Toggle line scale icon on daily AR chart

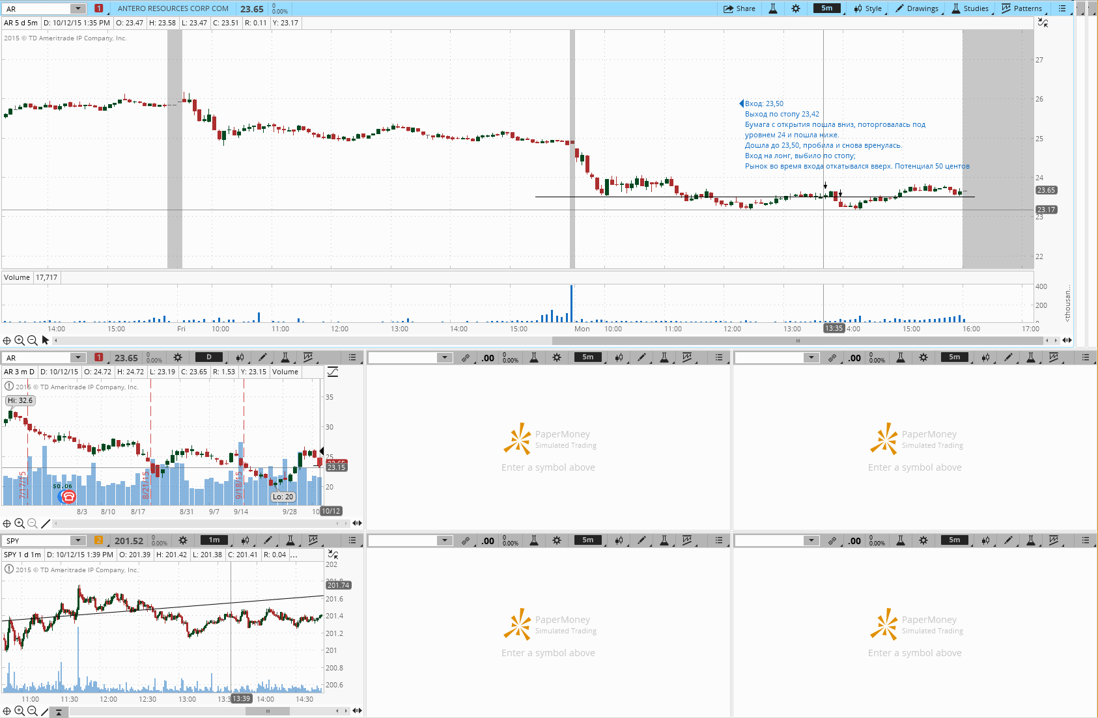pos(333,372)
